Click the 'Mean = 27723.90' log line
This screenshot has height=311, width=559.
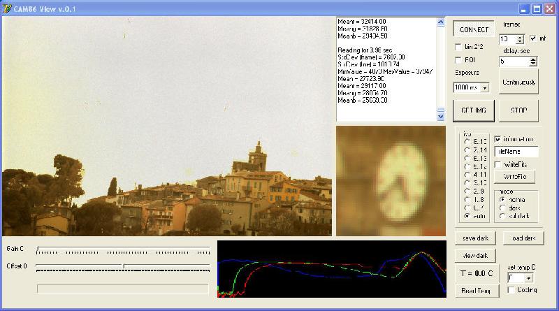coord(361,79)
